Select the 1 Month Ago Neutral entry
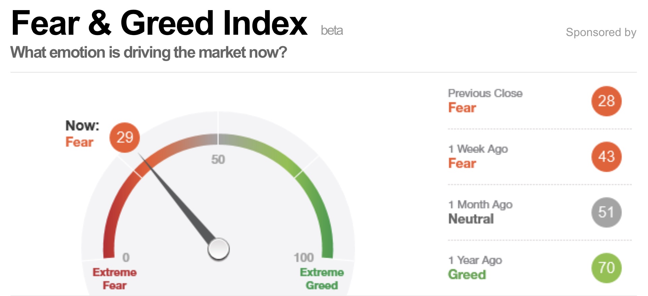 pyautogui.click(x=480, y=212)
